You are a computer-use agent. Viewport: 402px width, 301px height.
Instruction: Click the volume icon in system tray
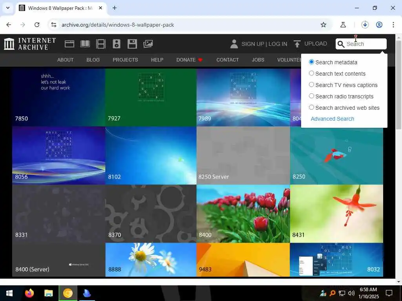tap(351, 293)
